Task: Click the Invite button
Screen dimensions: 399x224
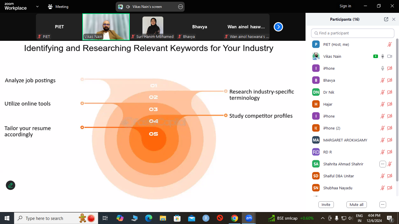Action: pos(326,204)
